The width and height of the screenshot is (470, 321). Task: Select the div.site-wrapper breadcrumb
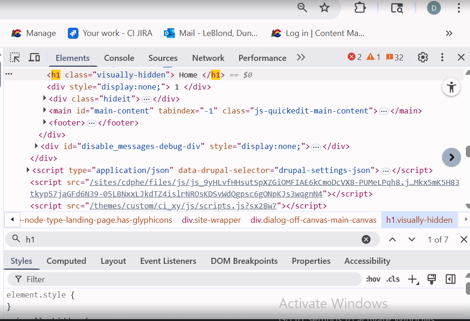[211, 220]
